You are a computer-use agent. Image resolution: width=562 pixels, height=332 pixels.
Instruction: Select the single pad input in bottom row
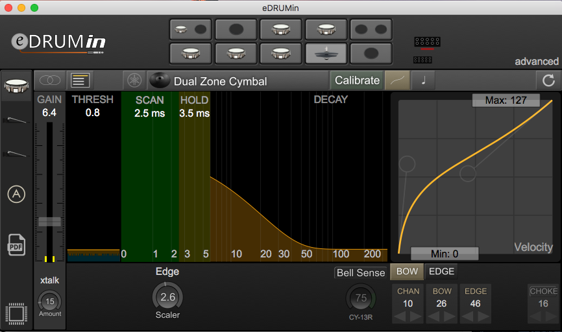371,53
